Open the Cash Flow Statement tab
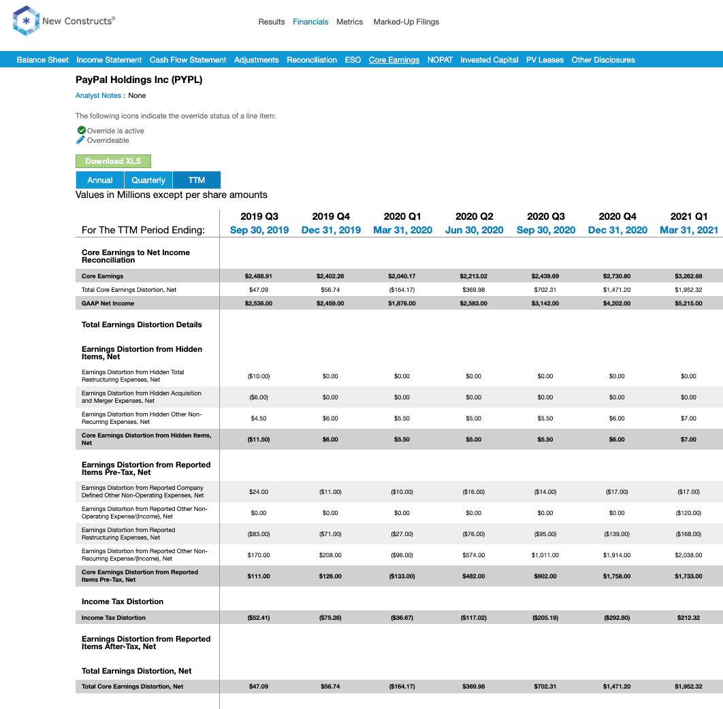723x709 pixels. tap(188, 60)
